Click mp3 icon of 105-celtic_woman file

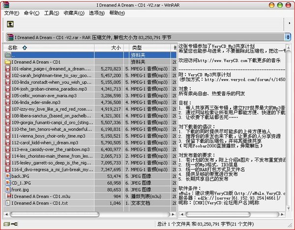pos(8,95)
